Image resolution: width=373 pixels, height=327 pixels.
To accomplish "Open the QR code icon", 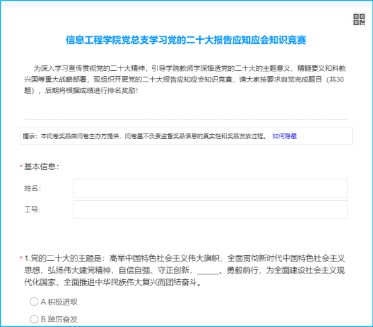I will [x=359, y=20].
